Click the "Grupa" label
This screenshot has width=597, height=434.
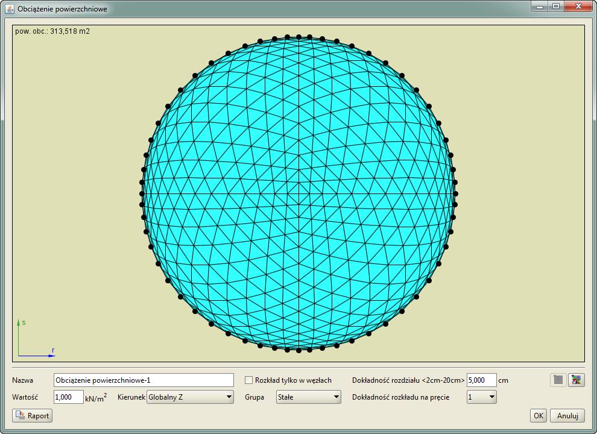pos(254,397)
